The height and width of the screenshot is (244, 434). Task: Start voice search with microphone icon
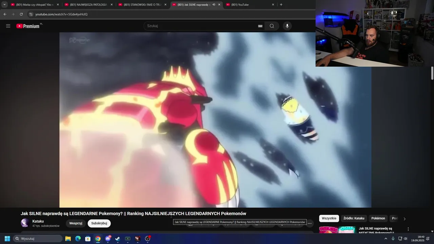(287, 26)
